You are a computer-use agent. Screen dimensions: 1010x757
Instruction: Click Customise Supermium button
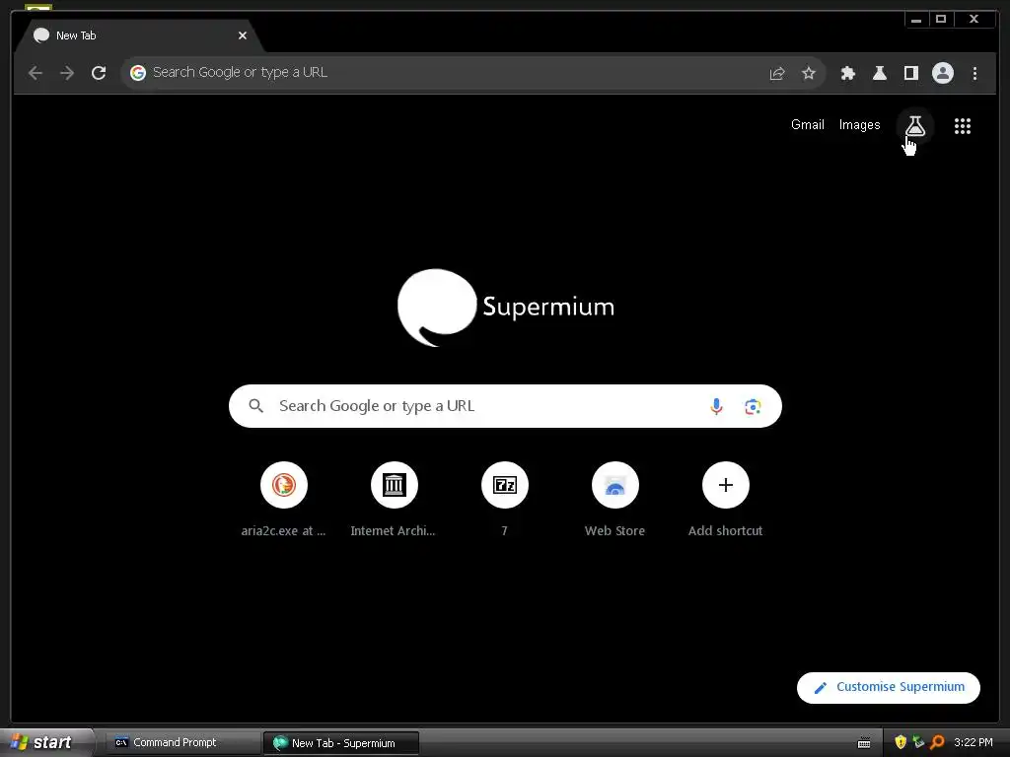click(889, 687)
